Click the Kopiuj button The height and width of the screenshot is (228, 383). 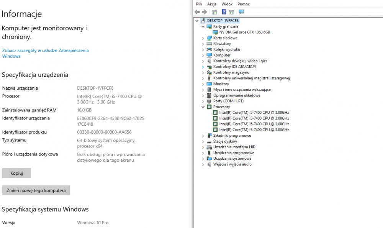(16, 173)
